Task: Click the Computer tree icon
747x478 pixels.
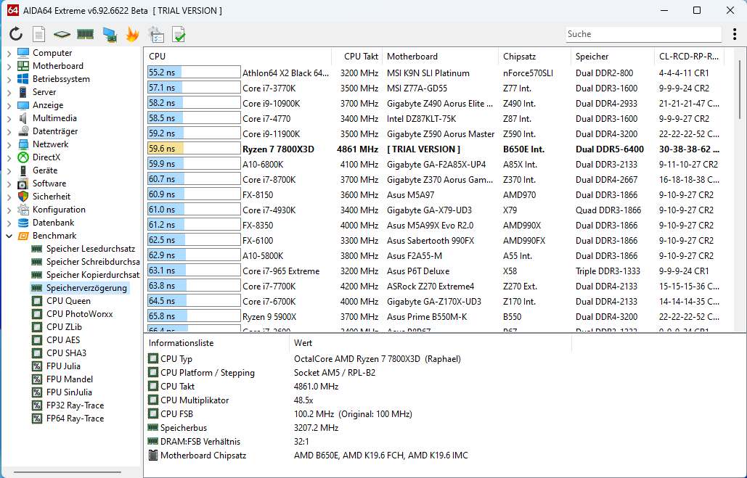Action: [x=23, y=53]
